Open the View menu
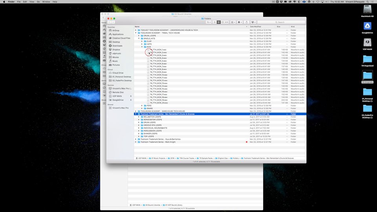The height and width of the screenshot is (212, 377). [32, 2]
